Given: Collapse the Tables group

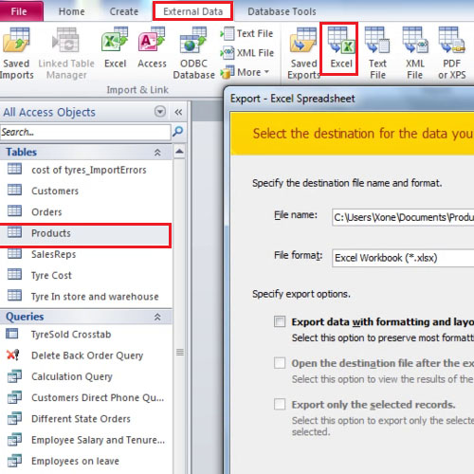Looking at the screenshot, I should tap(157, 153).
